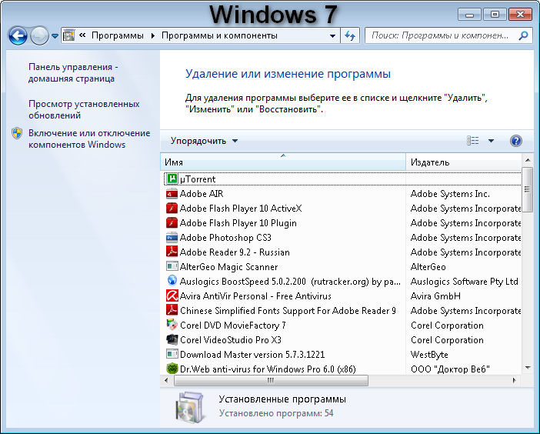
Task: Select the Dr.Web anti-virus icon
Action: pos(172,369)
